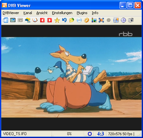Open the EPG binoculars icon
The width and height of the screenshot is (143, 138).
click(28, 20)
